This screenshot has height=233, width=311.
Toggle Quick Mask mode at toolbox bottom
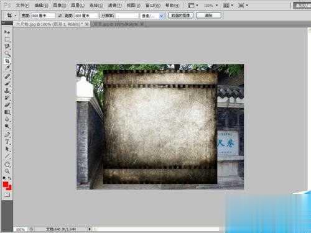[x=7, y=195]
